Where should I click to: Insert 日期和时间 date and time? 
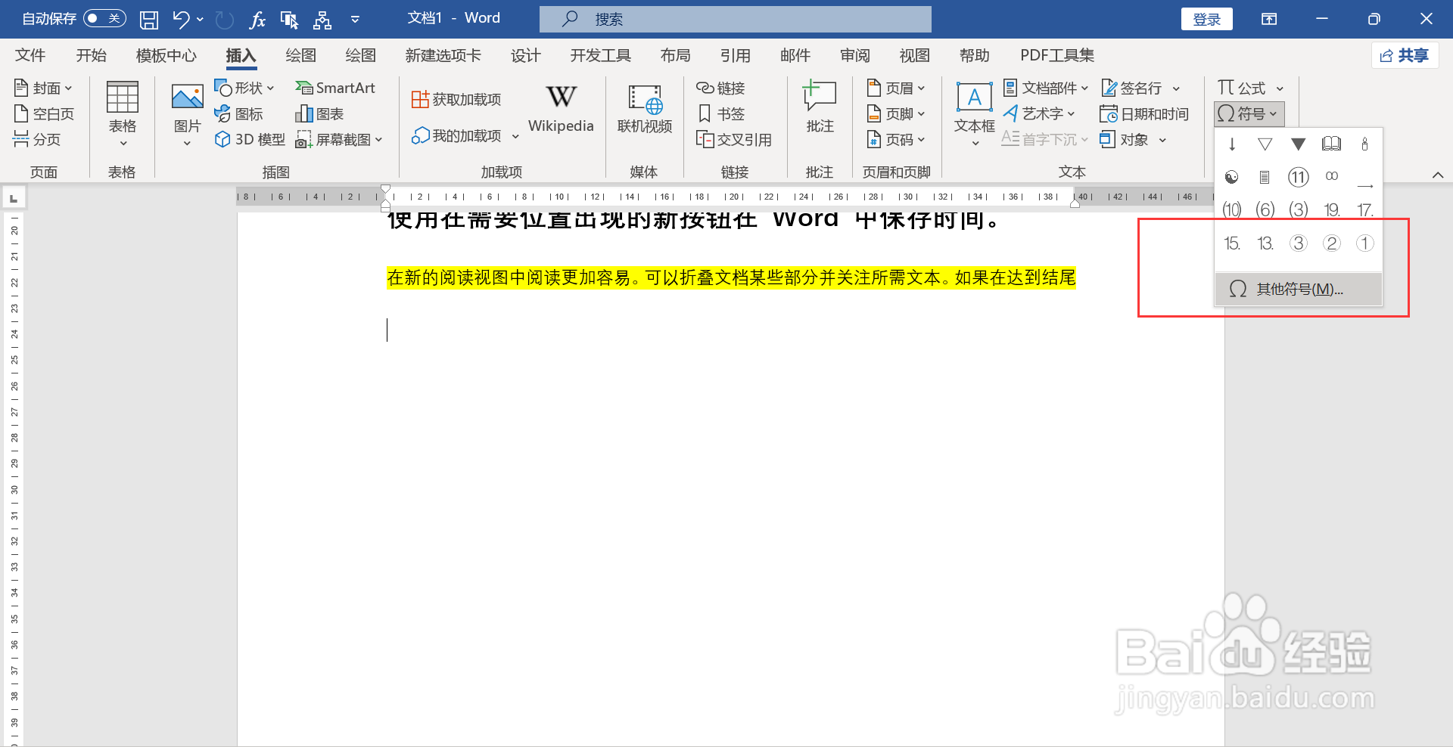pyautogui.click(x=1143, y=114)
